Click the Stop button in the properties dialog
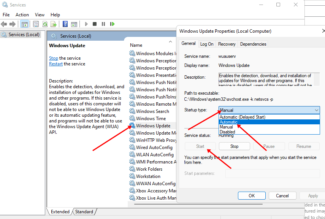 coord(235,146)
